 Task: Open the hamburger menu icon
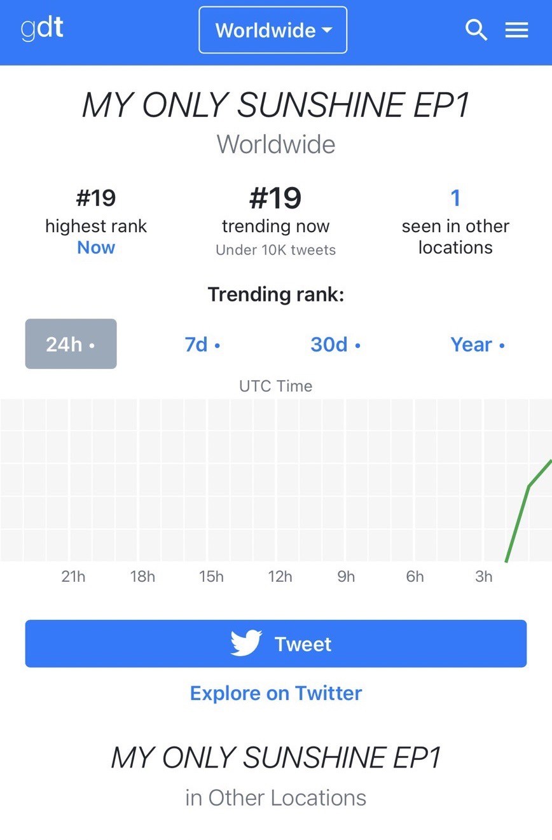click(x=516, y=30)
